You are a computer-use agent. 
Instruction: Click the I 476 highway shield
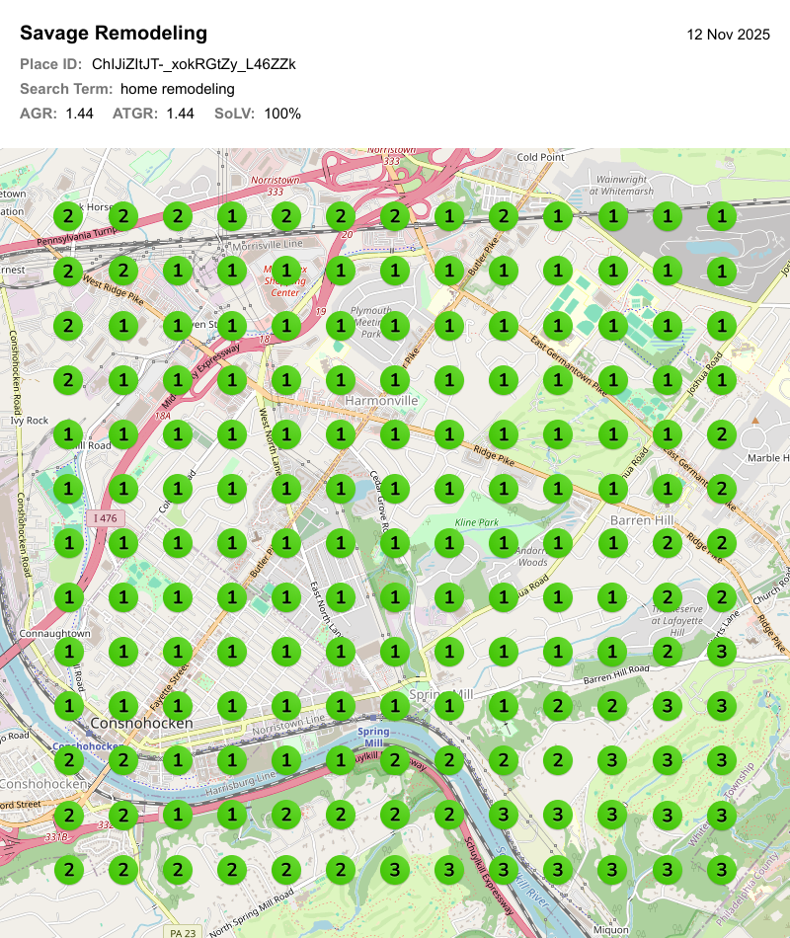pyautogui.click(x=106, y=518)
